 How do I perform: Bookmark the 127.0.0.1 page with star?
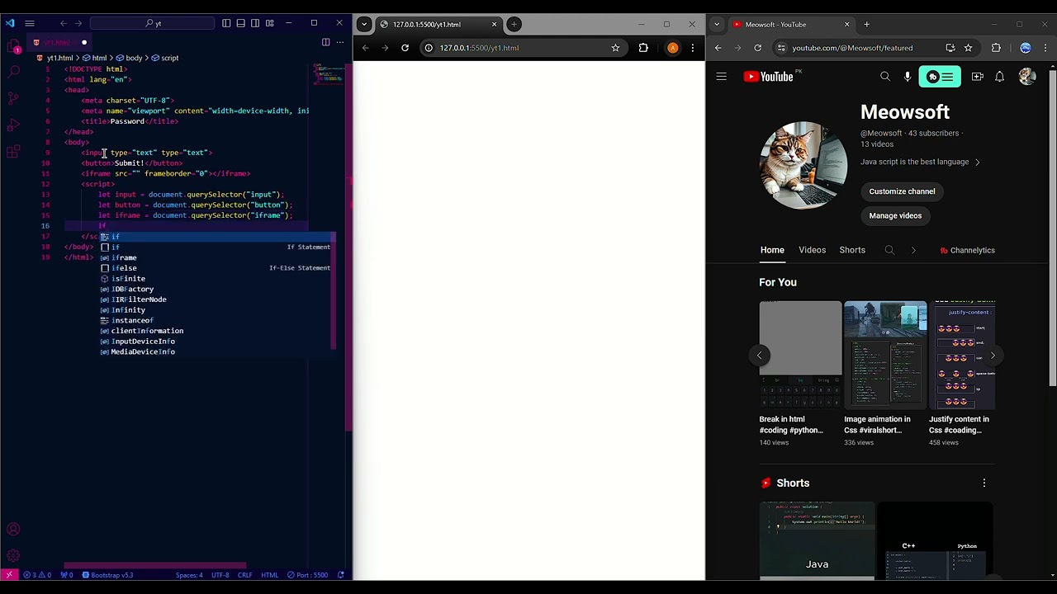click(615, 48)
